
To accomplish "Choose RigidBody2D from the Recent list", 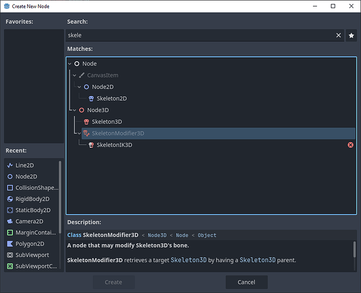I will click(32, 199).
